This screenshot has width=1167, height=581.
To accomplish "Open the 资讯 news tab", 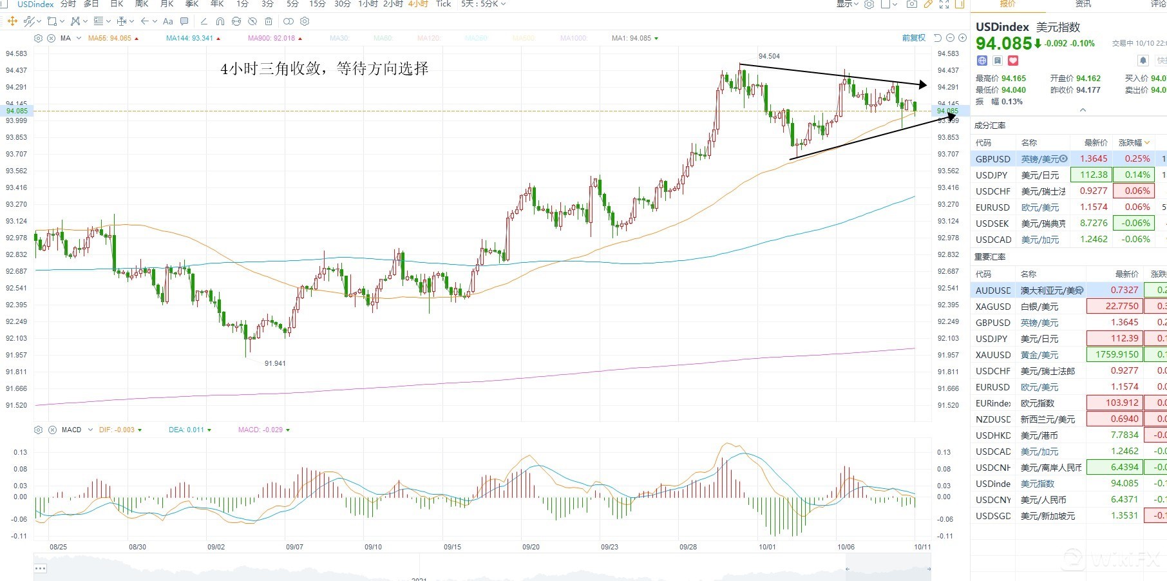I will 1083,4.
